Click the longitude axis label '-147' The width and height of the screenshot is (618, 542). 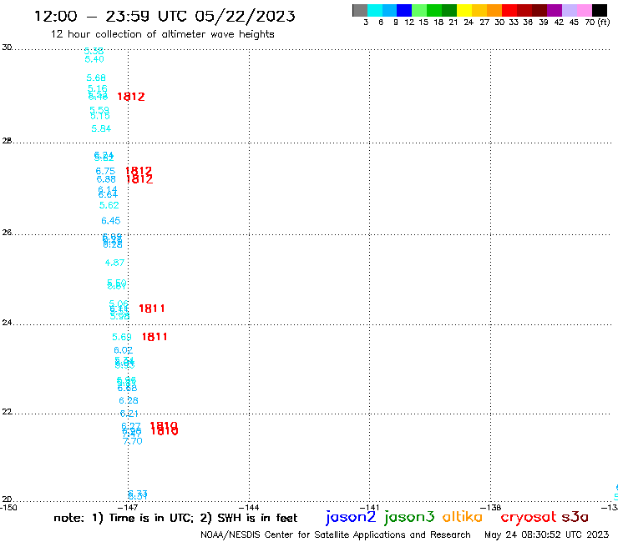(x=128, y=507)
